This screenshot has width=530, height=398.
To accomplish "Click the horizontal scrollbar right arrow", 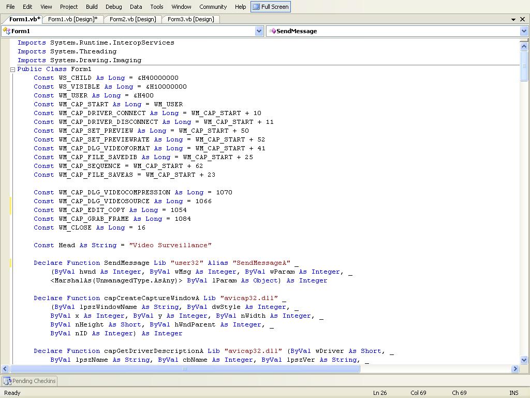I will tap(515, 368).
